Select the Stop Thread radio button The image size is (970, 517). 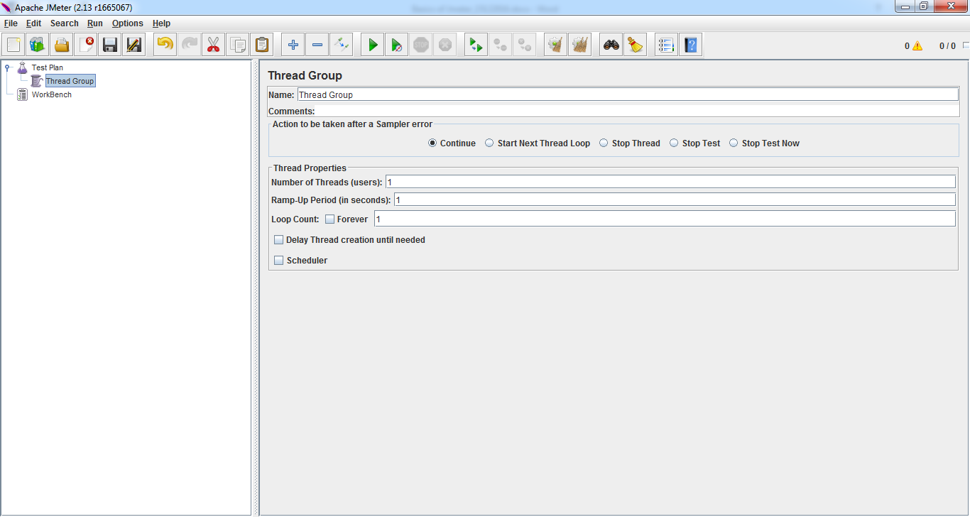click(x=604, y=143)
